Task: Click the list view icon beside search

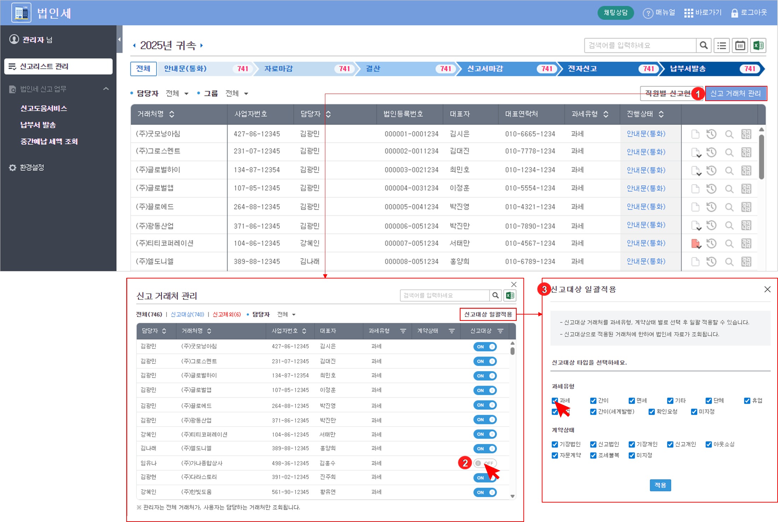Action: [721, 46]
